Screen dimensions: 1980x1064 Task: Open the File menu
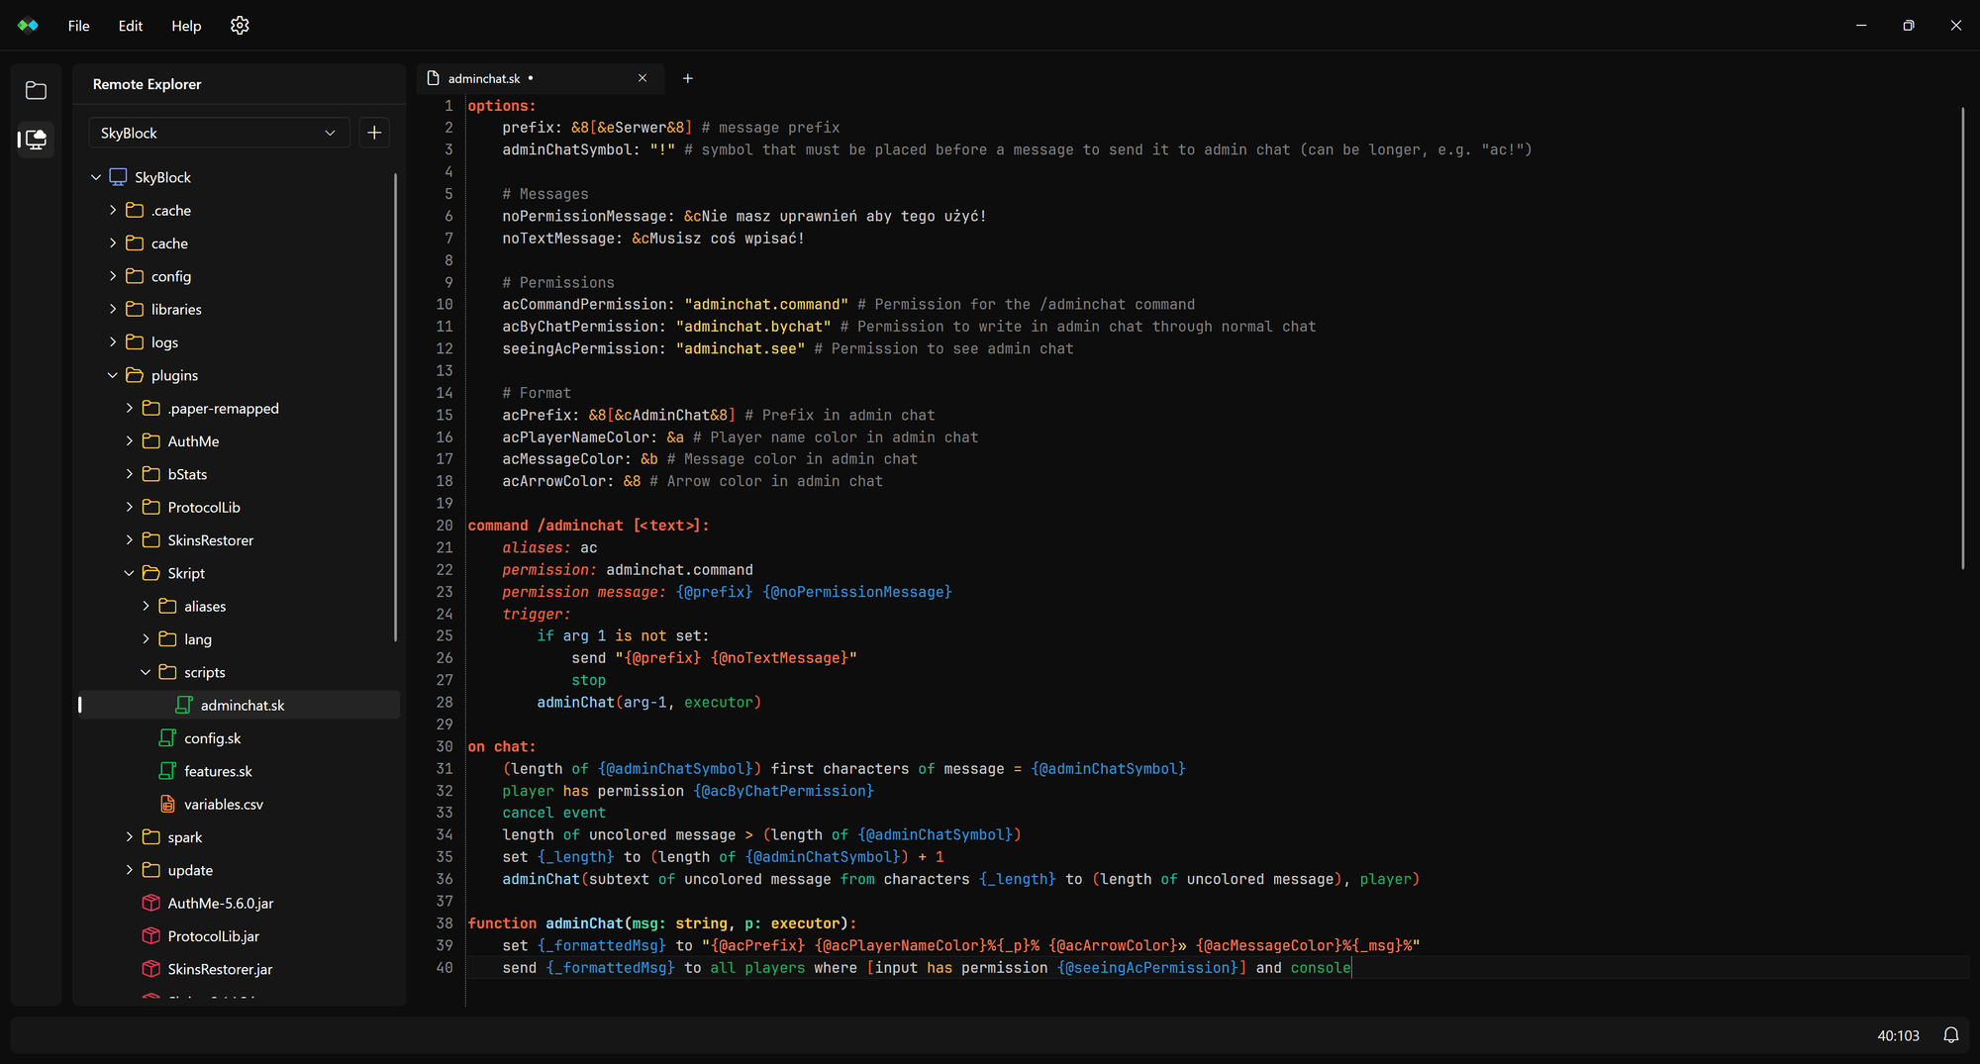(x=78, y=26)
